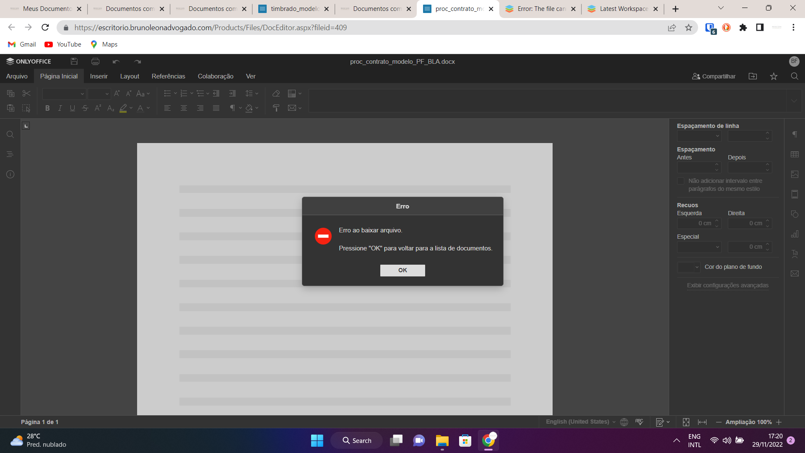Open 'Cor do plano de fundo' color swatch
Image resolution: width=805 pixels, height=453 pixels.
tap(688, 267)
